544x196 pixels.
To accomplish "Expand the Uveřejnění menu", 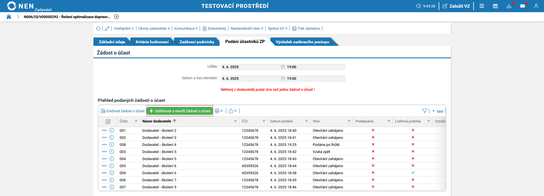I will [124, 29].
